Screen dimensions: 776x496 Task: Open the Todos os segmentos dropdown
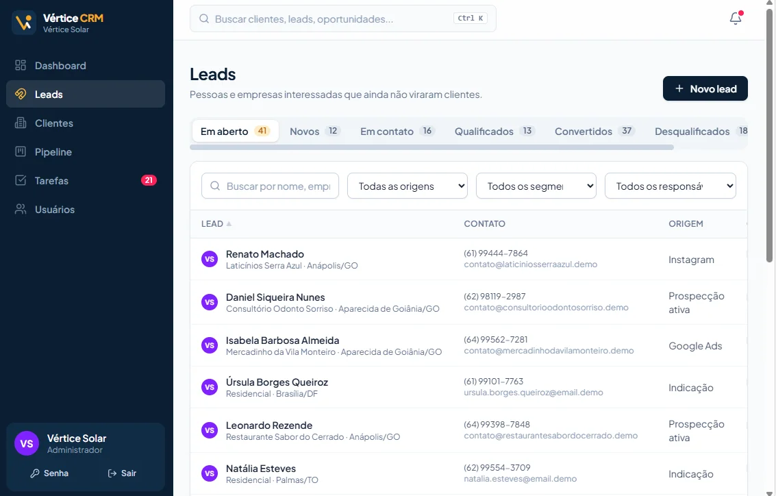pos(536,186)
